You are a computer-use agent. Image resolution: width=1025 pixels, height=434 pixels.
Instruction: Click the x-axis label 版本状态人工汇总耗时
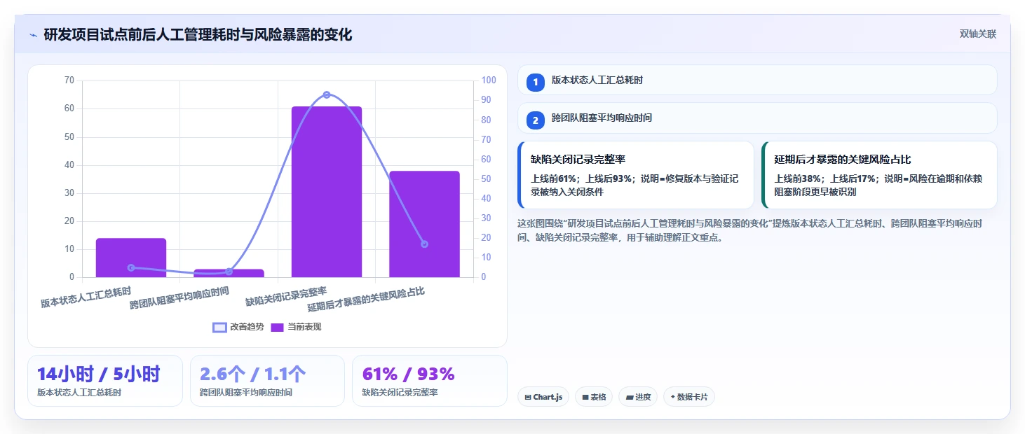point(86,297)
